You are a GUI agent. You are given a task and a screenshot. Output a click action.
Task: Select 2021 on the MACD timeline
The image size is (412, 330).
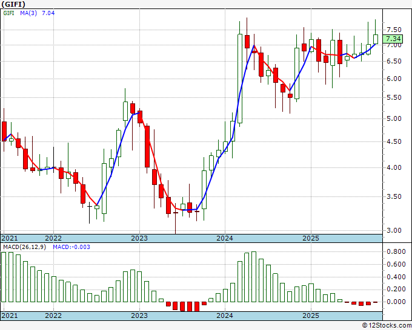[10, 315]
